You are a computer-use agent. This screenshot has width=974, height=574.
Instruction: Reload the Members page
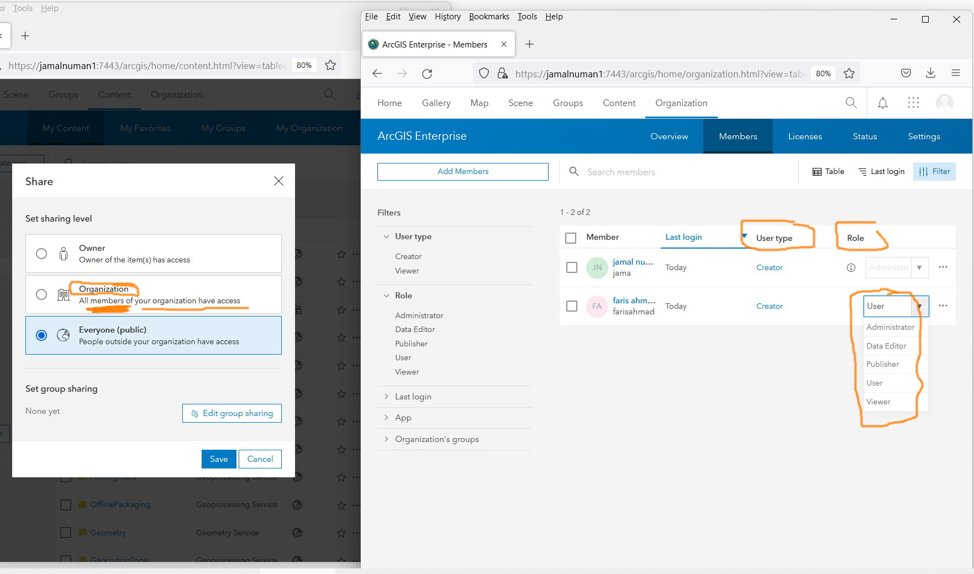click(x=427, y=73)
